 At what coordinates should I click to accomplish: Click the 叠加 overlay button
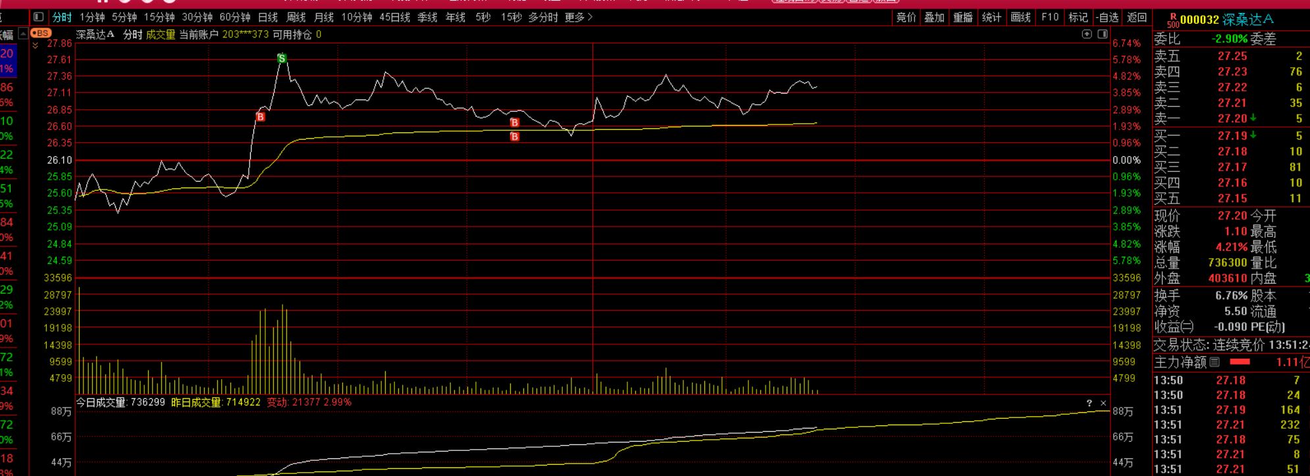point(935,17)
